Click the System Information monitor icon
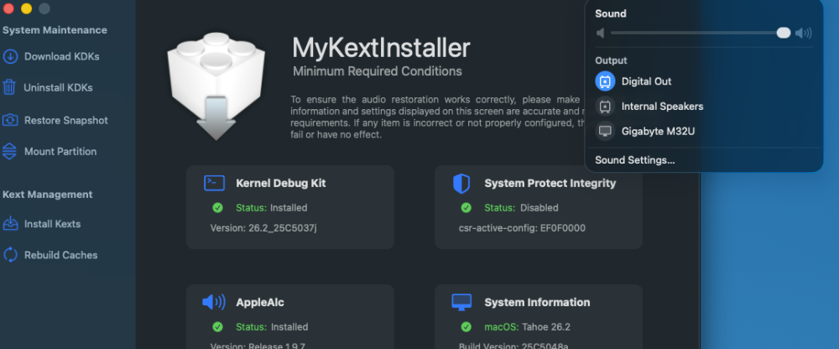Screen dimensions: 839x349 (x=461, y=302)
